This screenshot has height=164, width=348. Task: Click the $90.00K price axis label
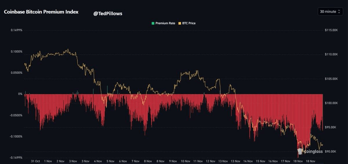[x=331, y=152]
